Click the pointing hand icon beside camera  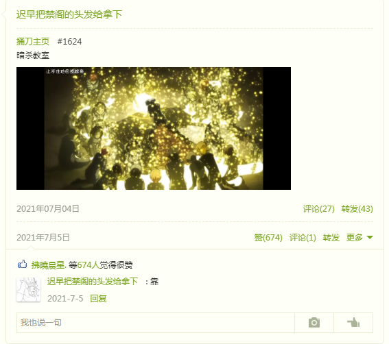tap(353, 323)
